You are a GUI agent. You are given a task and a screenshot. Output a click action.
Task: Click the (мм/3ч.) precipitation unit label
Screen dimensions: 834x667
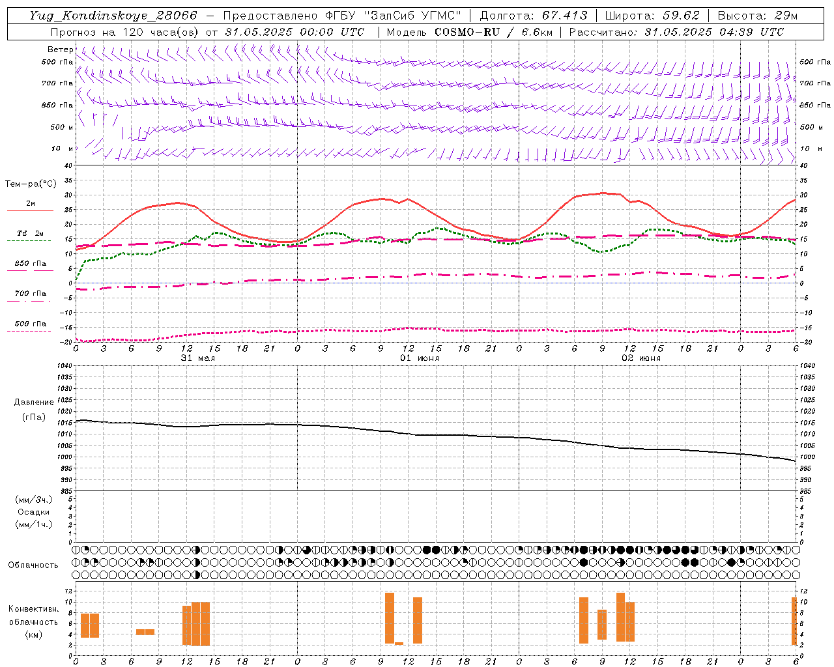point(34,500)
